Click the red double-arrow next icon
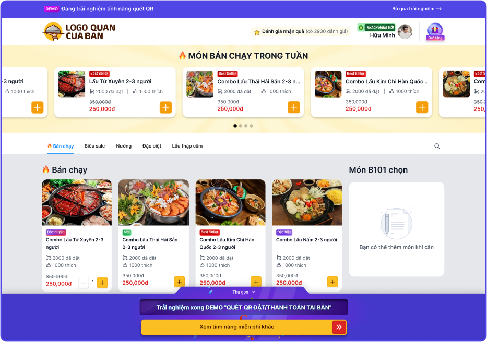 339,327
